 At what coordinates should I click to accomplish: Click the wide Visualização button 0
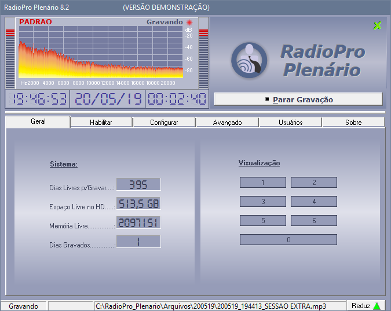288,239
